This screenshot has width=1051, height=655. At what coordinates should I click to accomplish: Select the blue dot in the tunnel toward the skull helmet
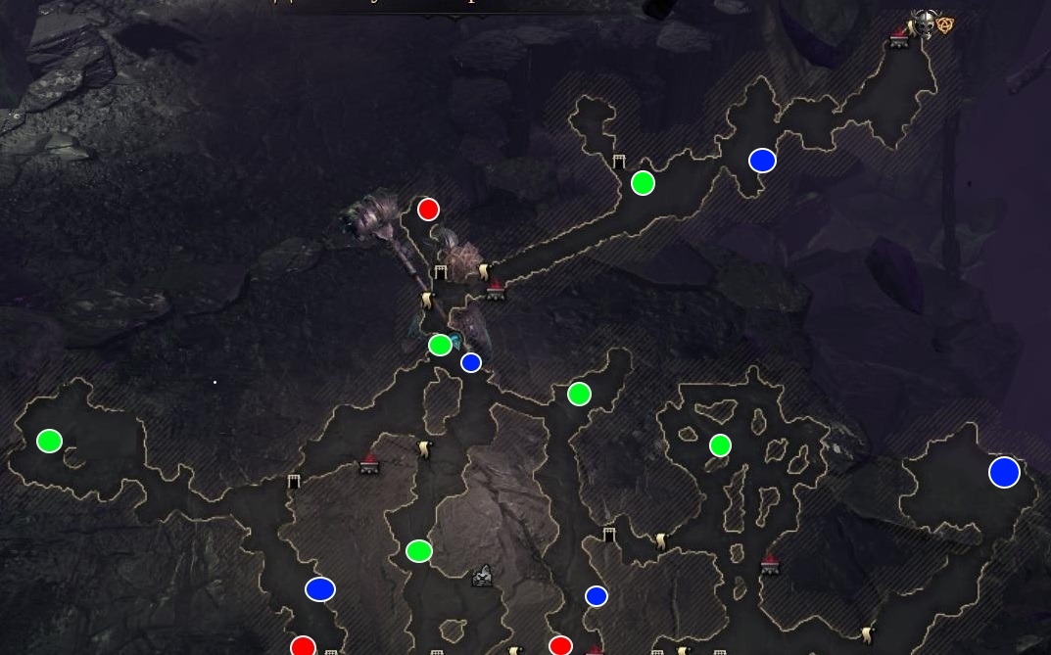click(x=762, y=161)
